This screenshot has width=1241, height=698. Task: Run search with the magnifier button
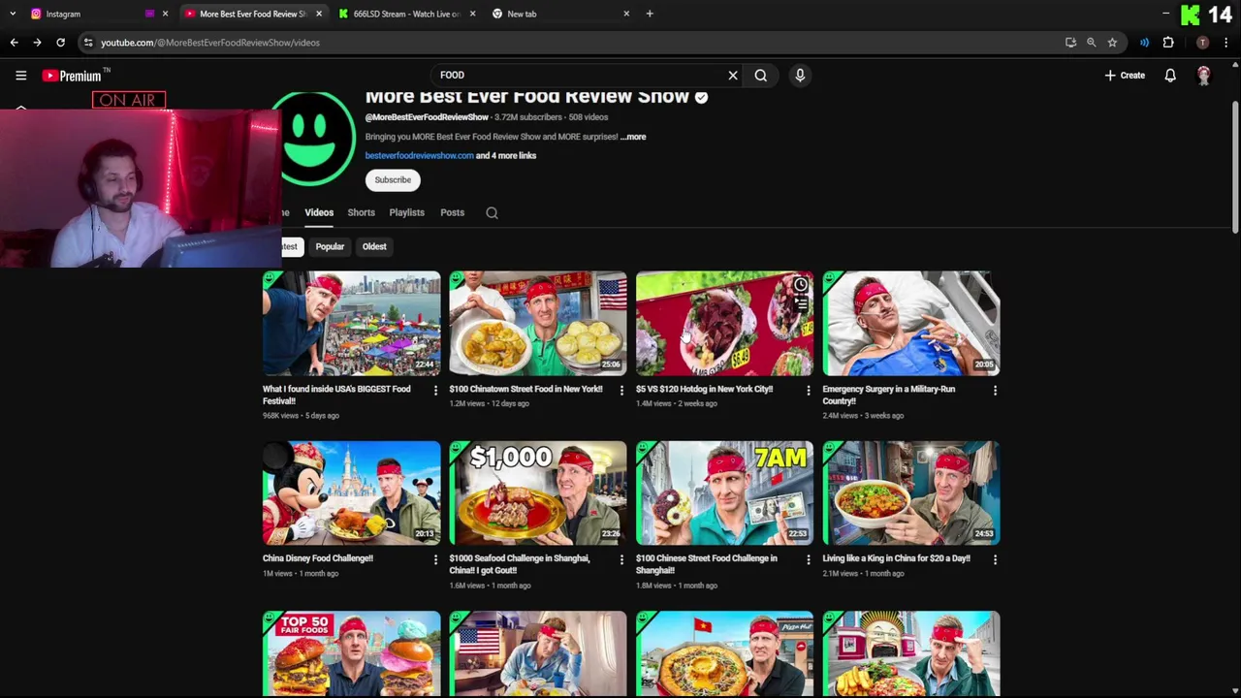[x=761, y=75]
